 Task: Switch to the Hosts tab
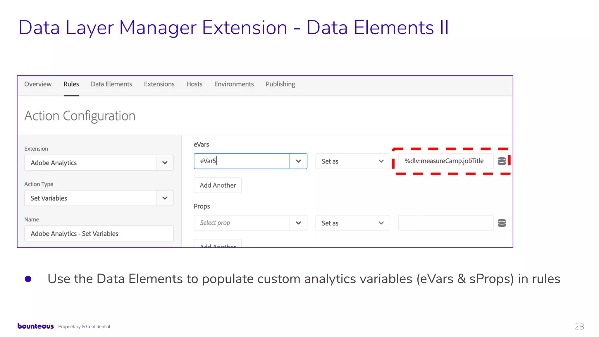coord(194,84)
